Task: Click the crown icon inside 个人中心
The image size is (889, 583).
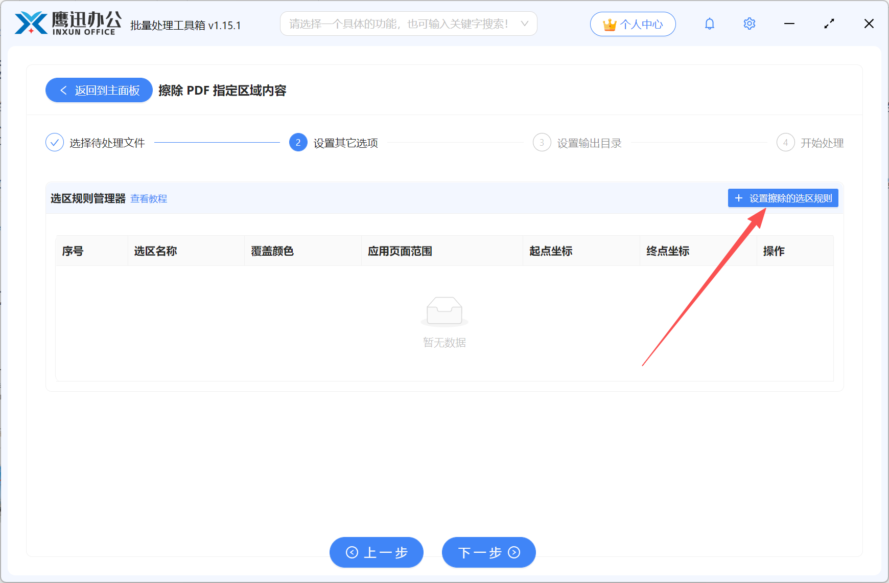Action: click(x=609, y=24)
